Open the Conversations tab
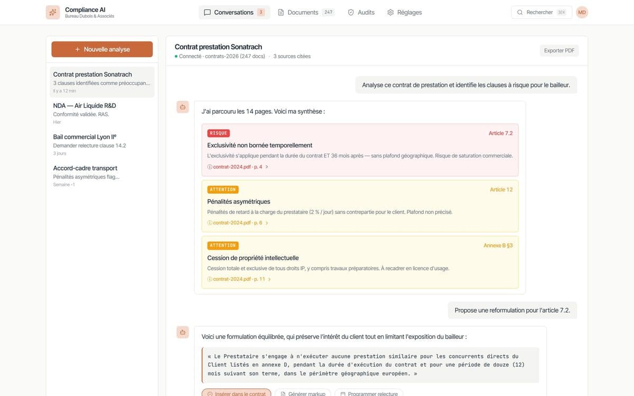 [x=235, y=12]
